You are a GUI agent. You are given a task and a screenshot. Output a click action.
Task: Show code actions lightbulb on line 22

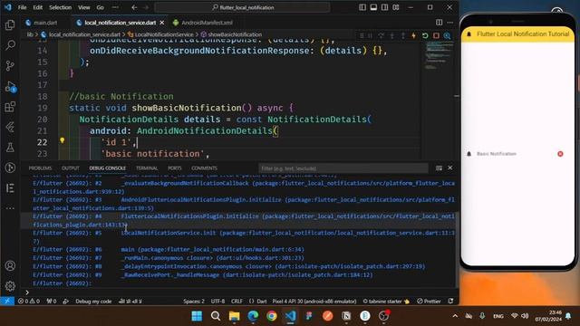tap(63, 140)
